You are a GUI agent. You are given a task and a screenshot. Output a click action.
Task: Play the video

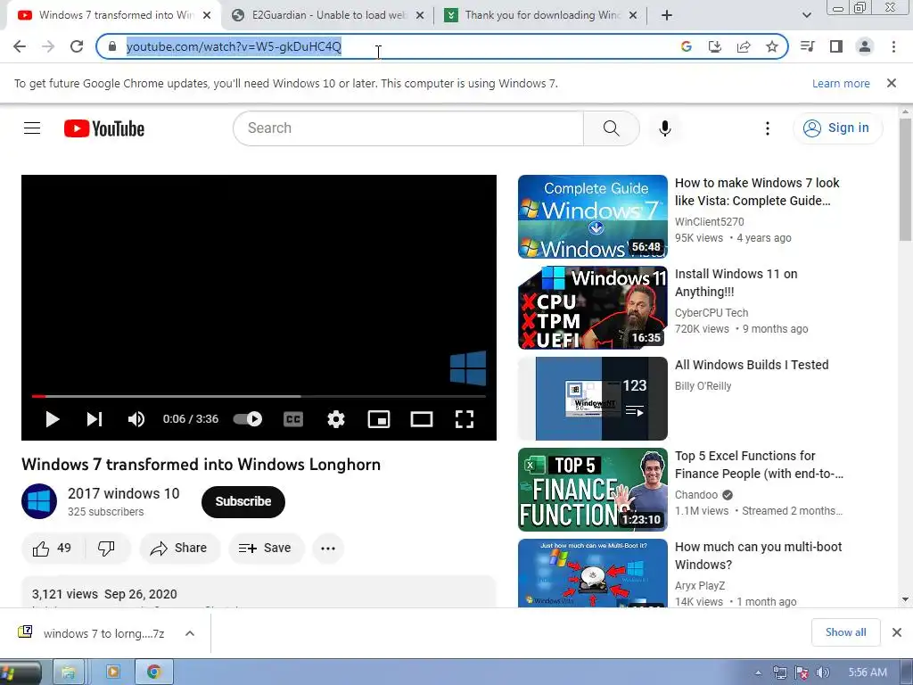click(x=53, y=419)
